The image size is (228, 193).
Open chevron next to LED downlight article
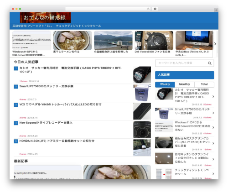point(213,159)
